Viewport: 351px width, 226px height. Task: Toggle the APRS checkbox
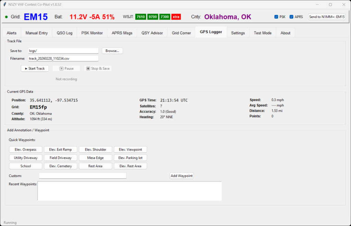pos(291,17)
